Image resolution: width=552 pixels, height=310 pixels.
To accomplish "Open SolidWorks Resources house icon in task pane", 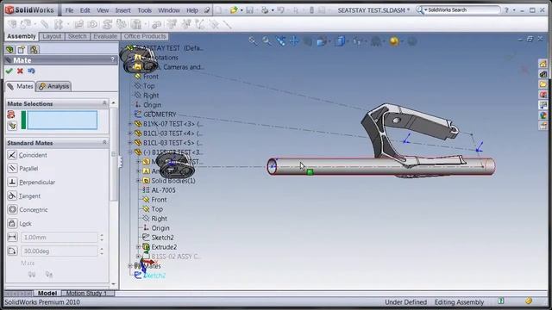I will tap(543, 64).
